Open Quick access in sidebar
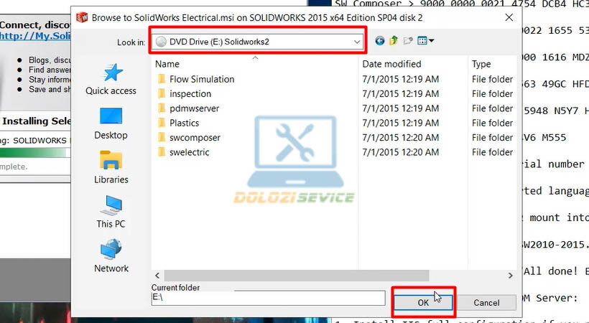This screenshot has width=589, height=323. pos(111,79)
